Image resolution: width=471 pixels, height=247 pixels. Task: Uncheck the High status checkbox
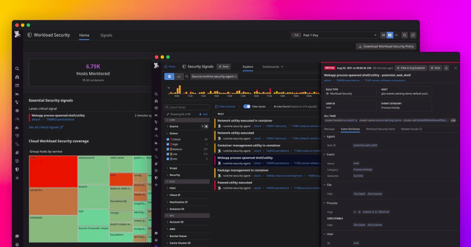click(x=168, y=144)
